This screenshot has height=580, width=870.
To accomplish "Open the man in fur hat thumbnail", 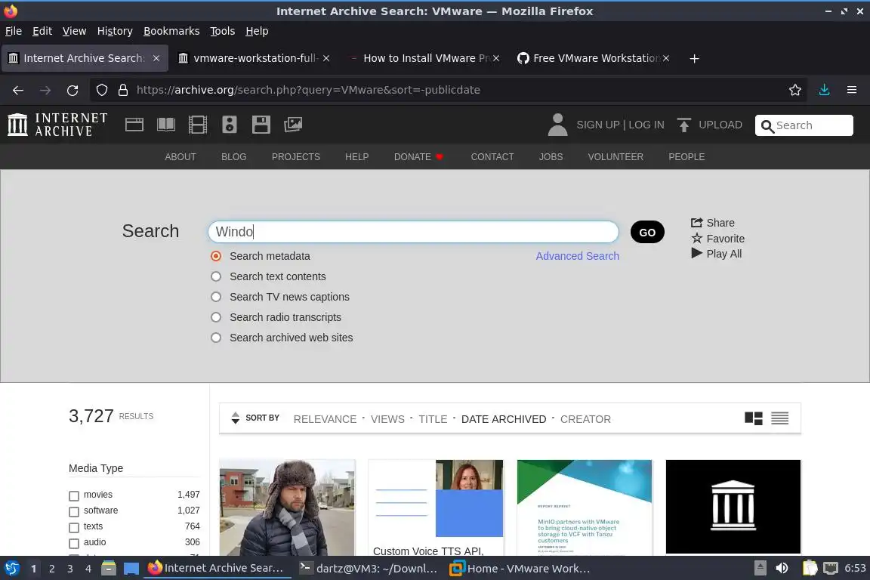I will tap(287, 507).
